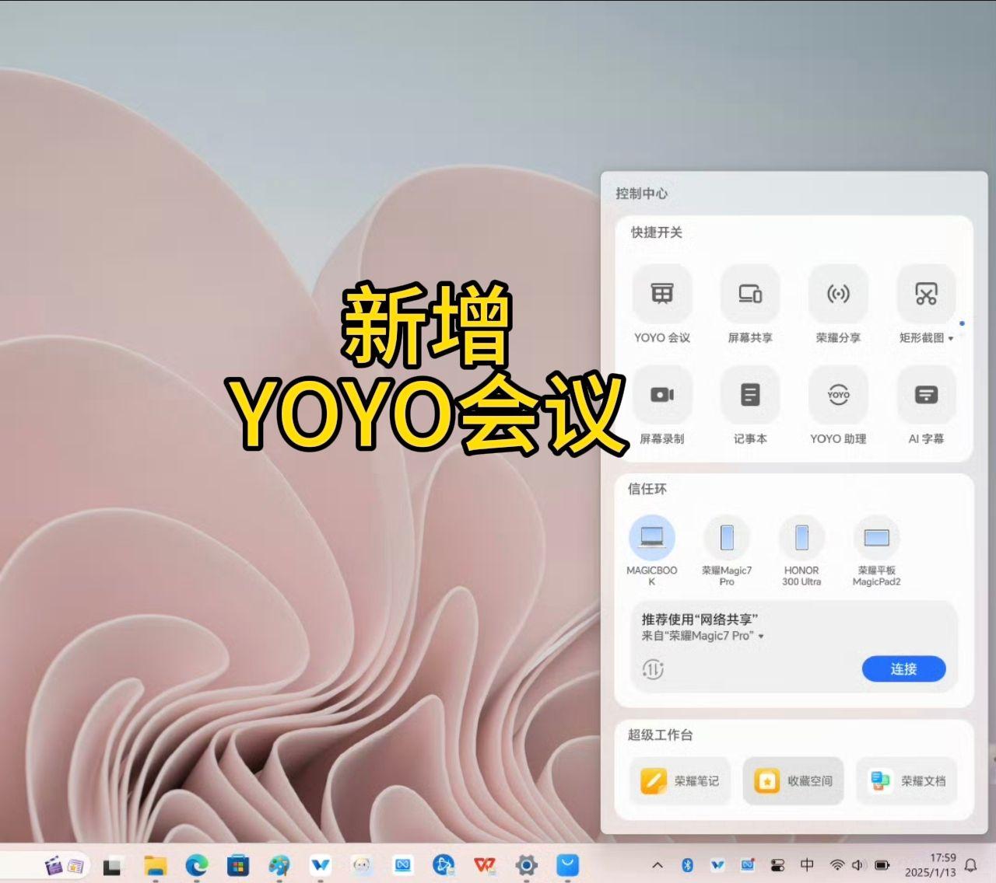Open 荣耀笔记 in 超级工作台
Screen dimensions: 996x883
click(680, 780)
